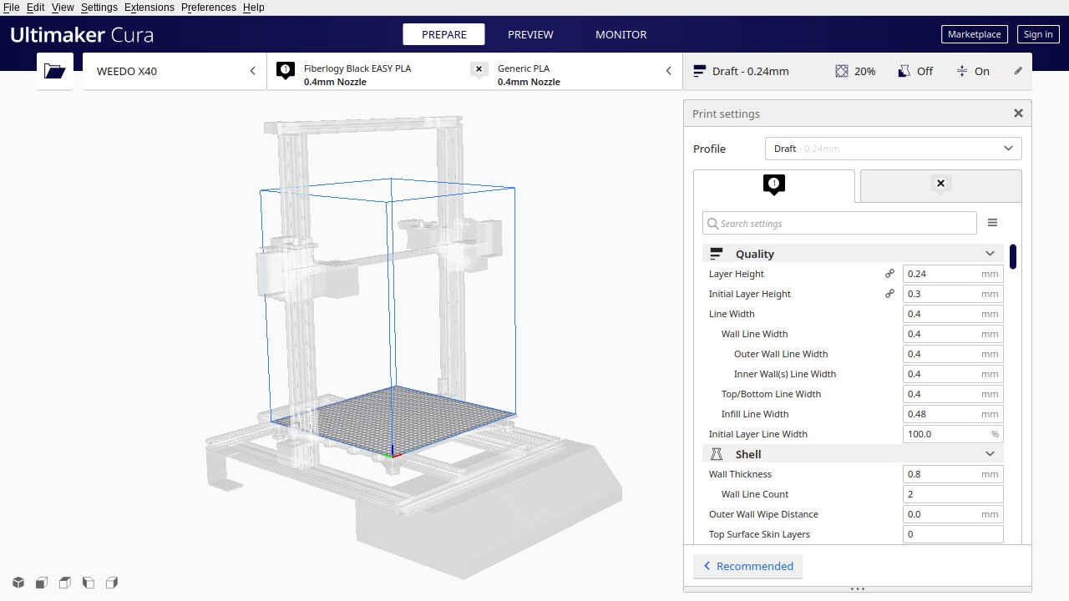Open the Preferences menu

pyautogui.click(x=208, y=8)
